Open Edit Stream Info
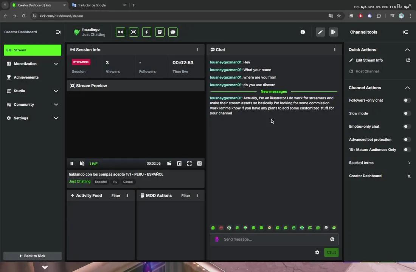 click(369, 60)
